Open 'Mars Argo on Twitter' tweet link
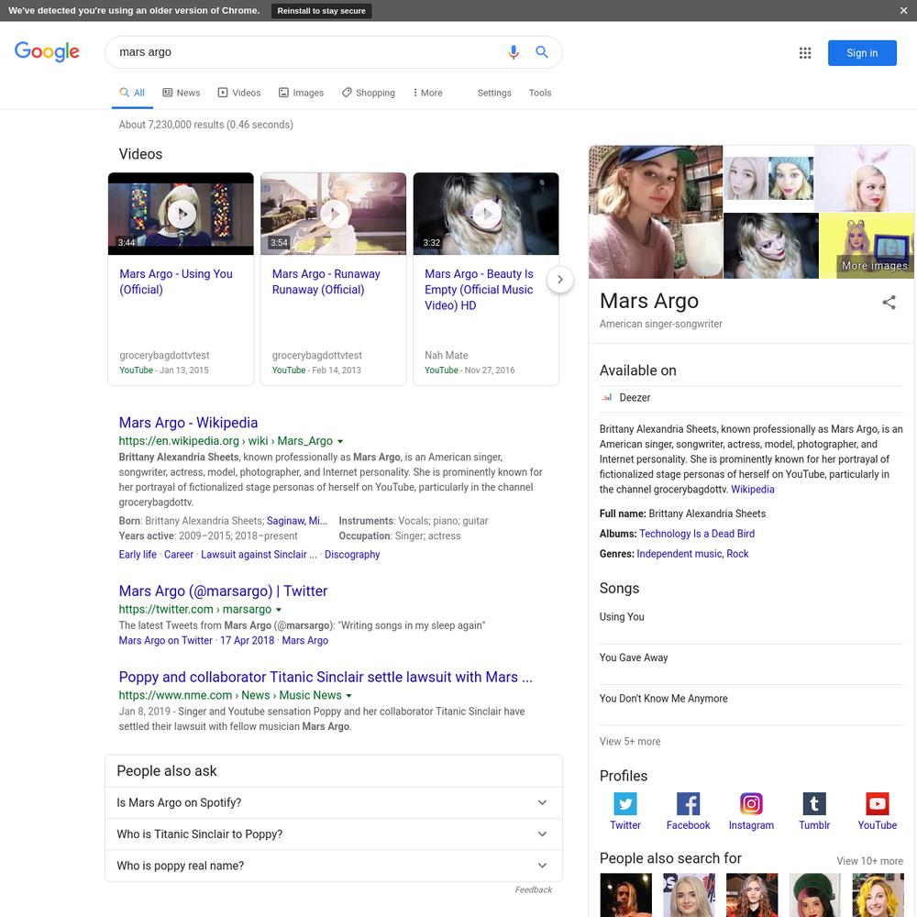 tap(165, 640)
